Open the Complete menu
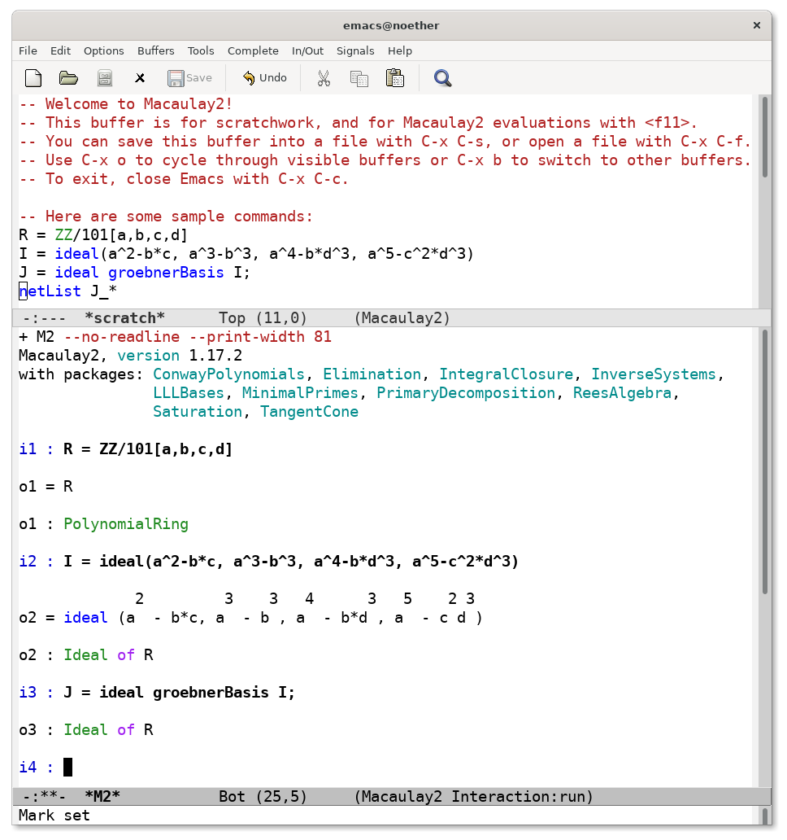This screenshot has width=787, height=840. [x=253, y=51]
